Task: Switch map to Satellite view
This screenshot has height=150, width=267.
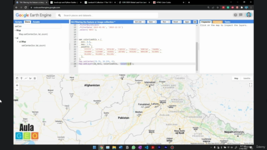Action: [x=247, y=78]
